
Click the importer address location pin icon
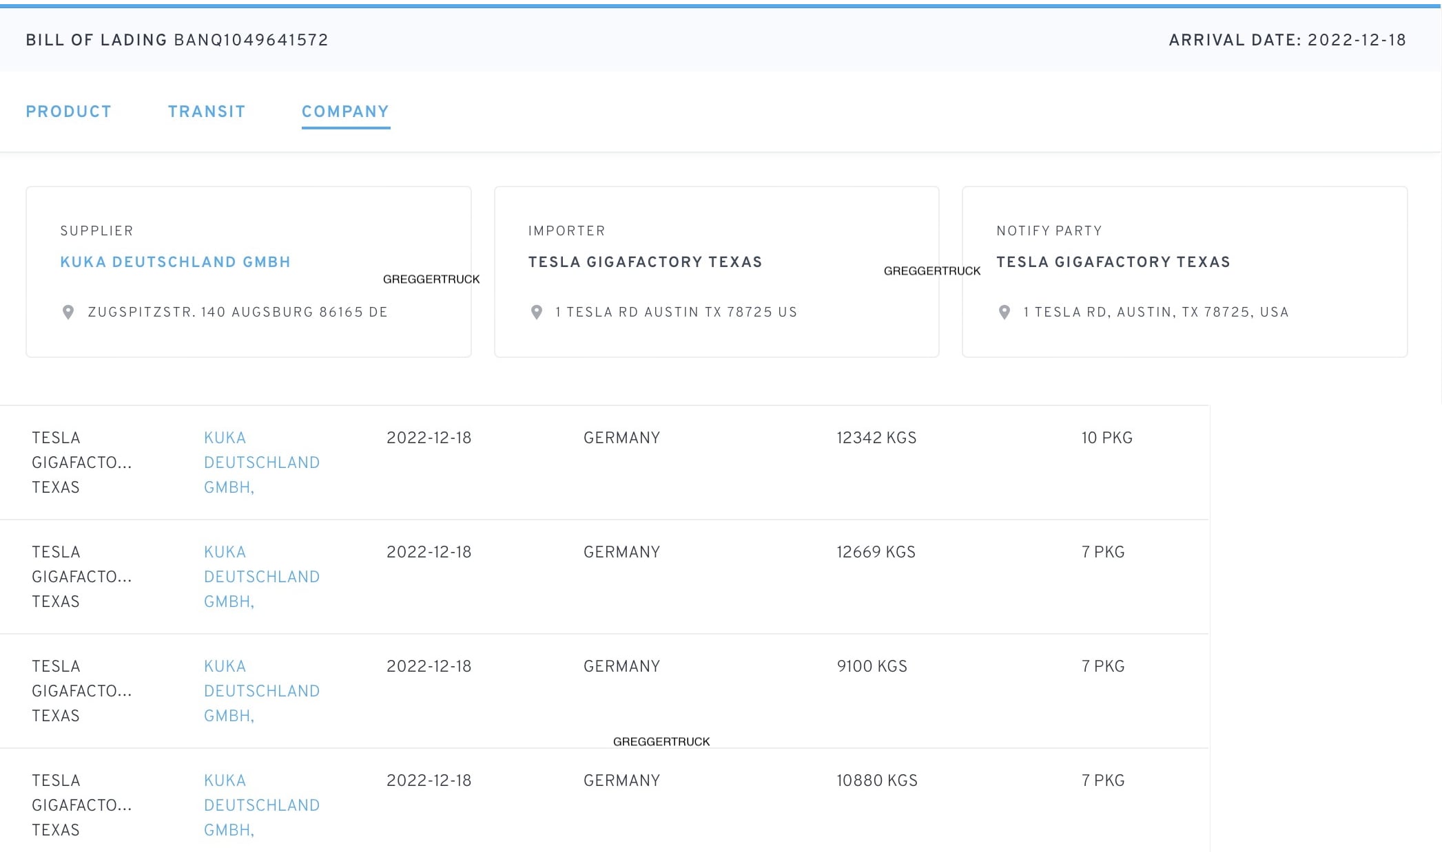[537, 312]
